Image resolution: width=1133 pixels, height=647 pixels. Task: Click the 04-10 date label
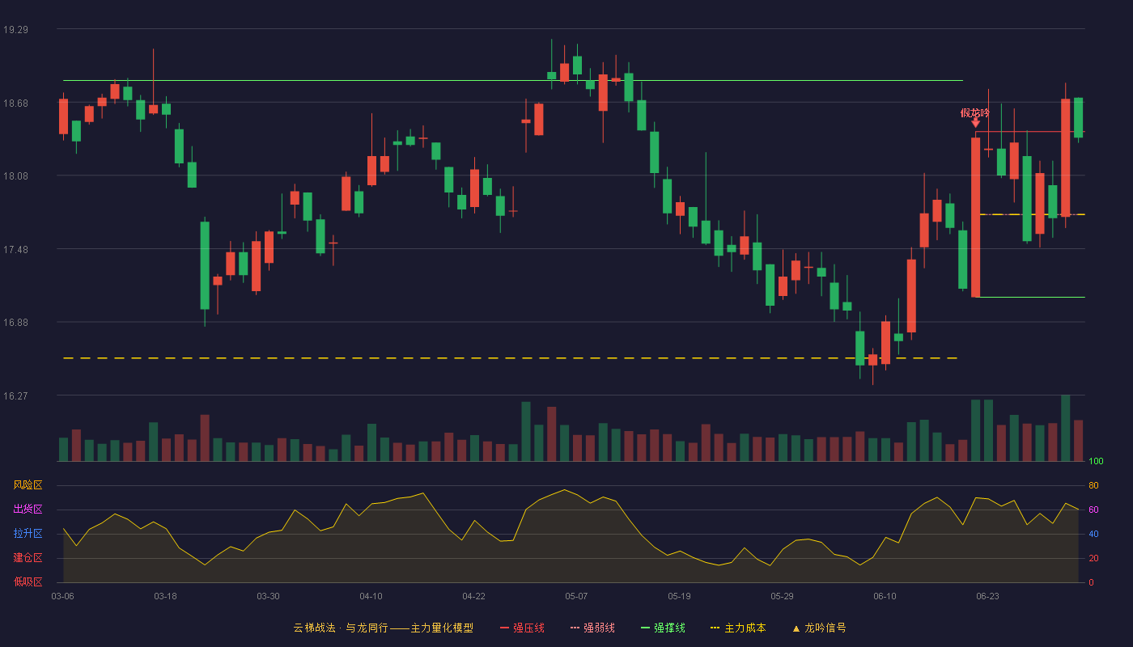point(371,596)
